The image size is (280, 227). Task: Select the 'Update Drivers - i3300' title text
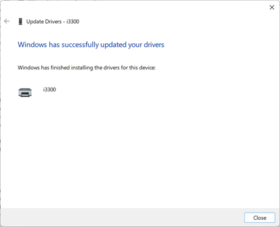point(53,21)
